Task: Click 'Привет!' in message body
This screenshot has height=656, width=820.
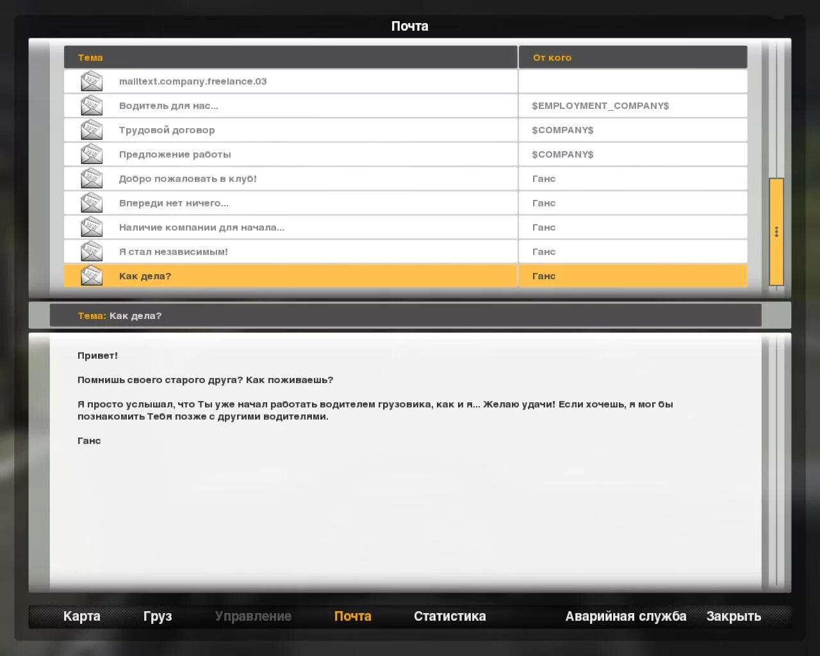Action: point(97,356)
